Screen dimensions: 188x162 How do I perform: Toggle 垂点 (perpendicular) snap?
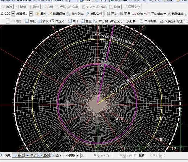tap(18, 155)
